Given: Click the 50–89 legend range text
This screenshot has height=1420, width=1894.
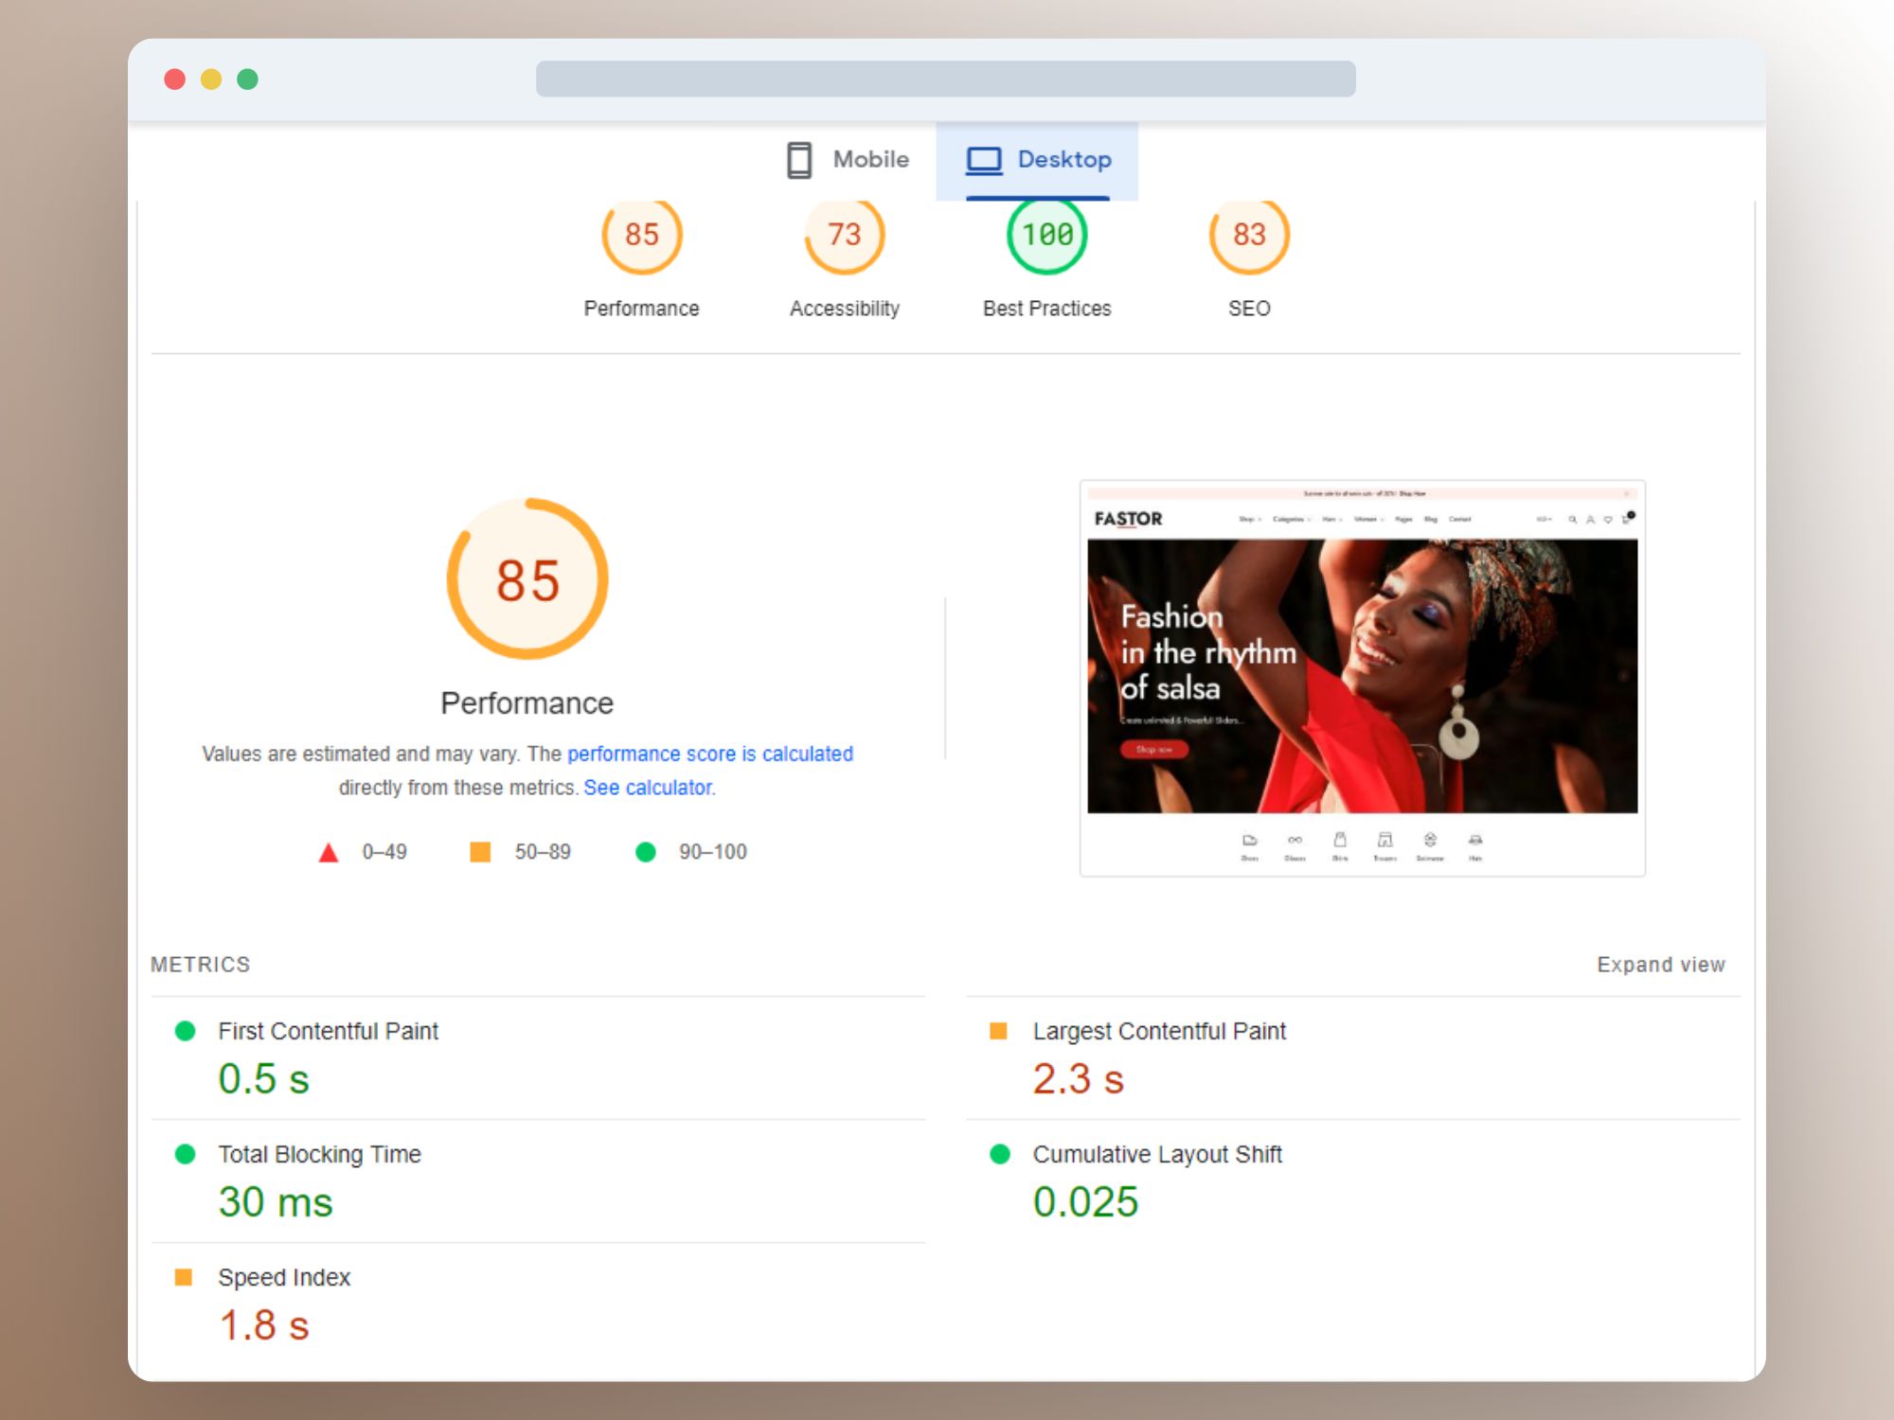Looking at the screenshot, I should [543, 852].
